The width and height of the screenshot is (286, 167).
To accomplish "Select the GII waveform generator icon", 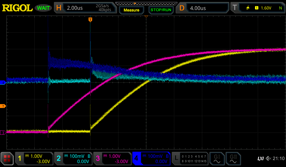I will point(233,159).
